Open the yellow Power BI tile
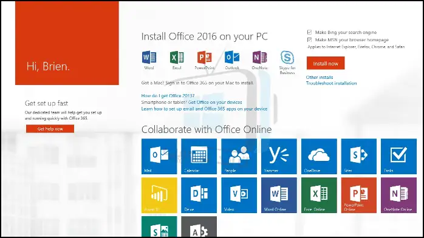 tap(159, 195)
